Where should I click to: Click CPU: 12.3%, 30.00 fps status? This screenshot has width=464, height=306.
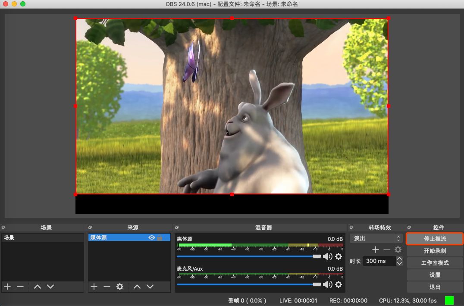tap(408, 300)
